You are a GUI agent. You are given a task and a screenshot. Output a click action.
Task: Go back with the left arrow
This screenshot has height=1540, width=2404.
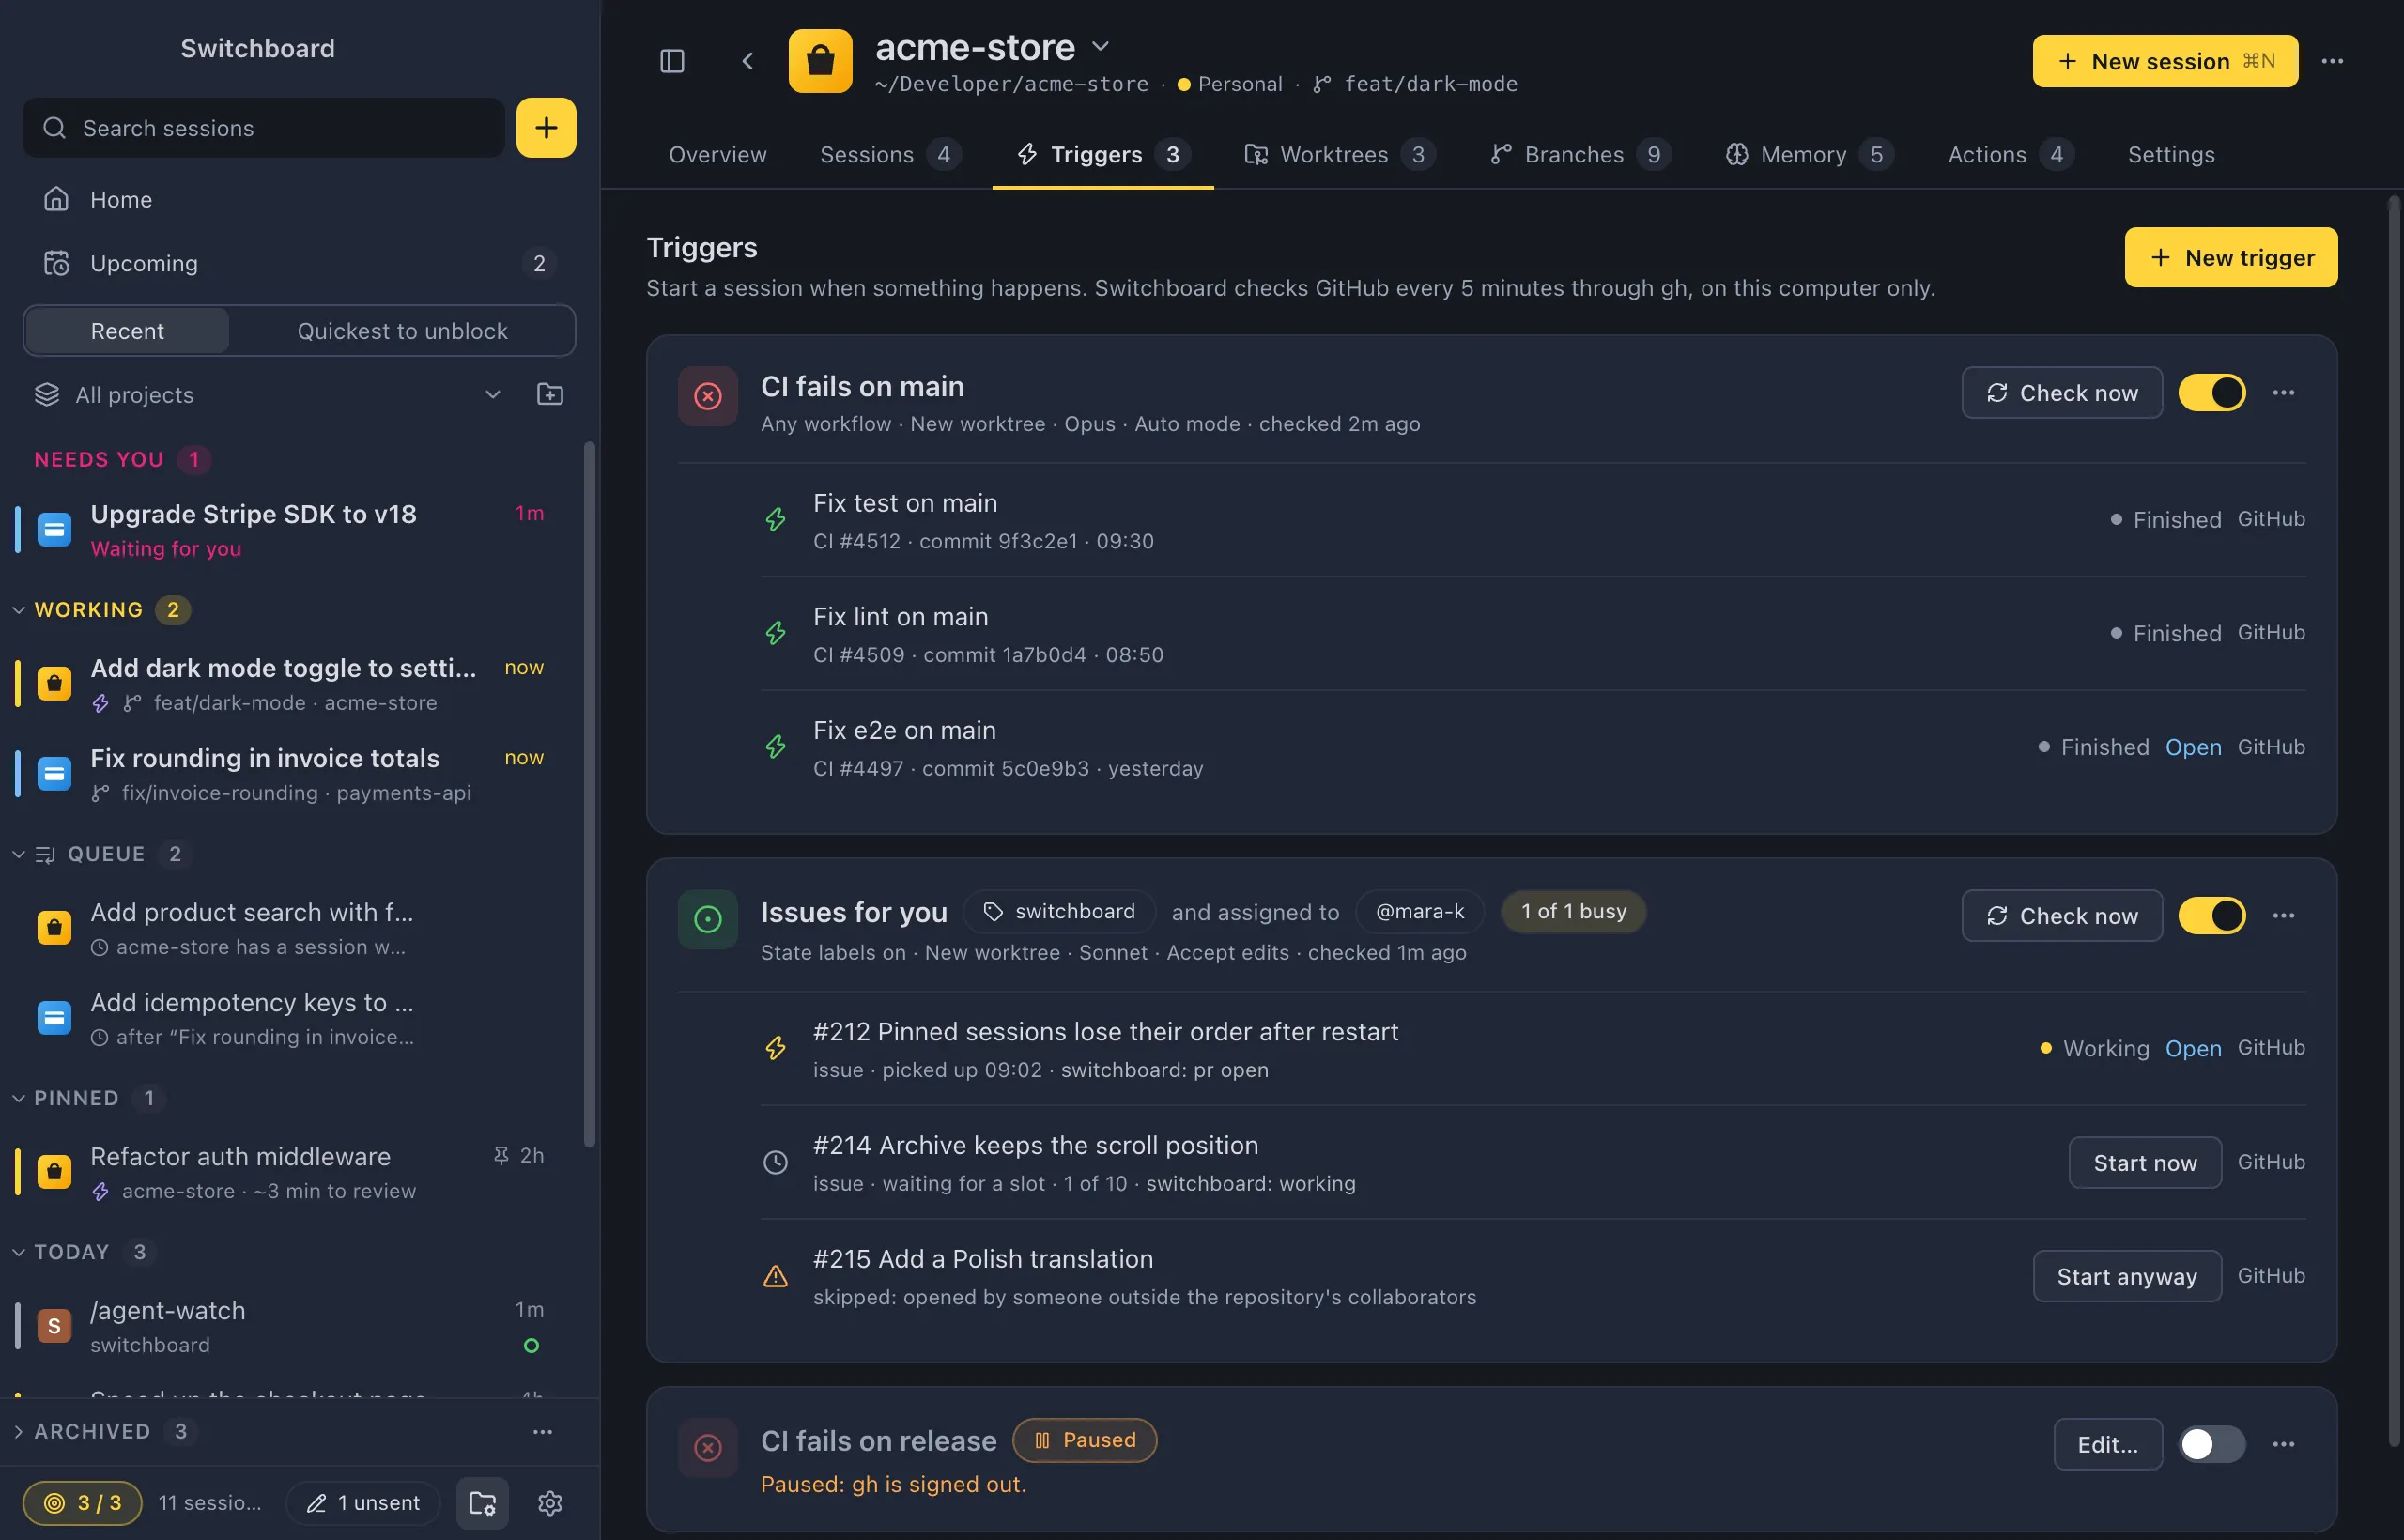pyautogui.click(x=747, y=61)
